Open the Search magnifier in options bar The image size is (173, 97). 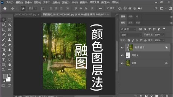[156, 8]
